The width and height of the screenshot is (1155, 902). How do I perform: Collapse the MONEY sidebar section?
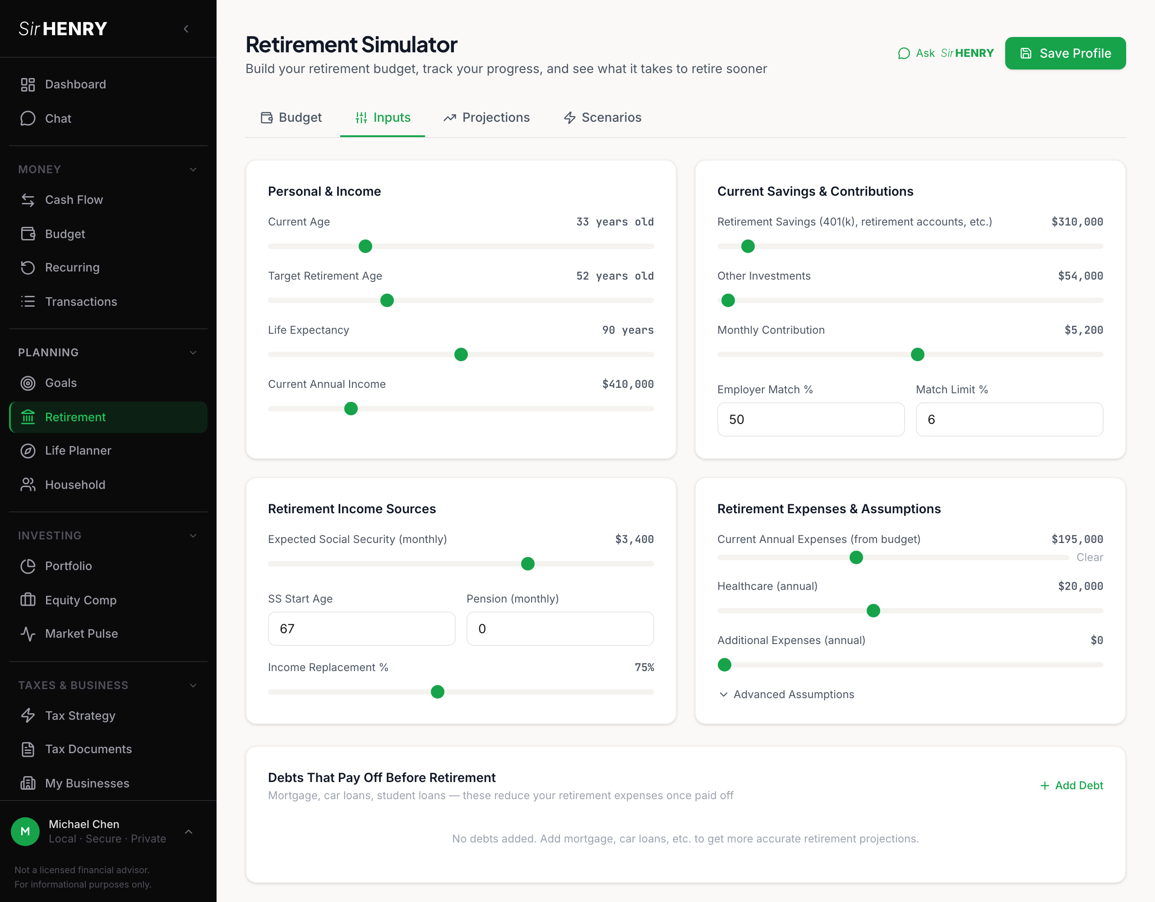coord(193,169)
